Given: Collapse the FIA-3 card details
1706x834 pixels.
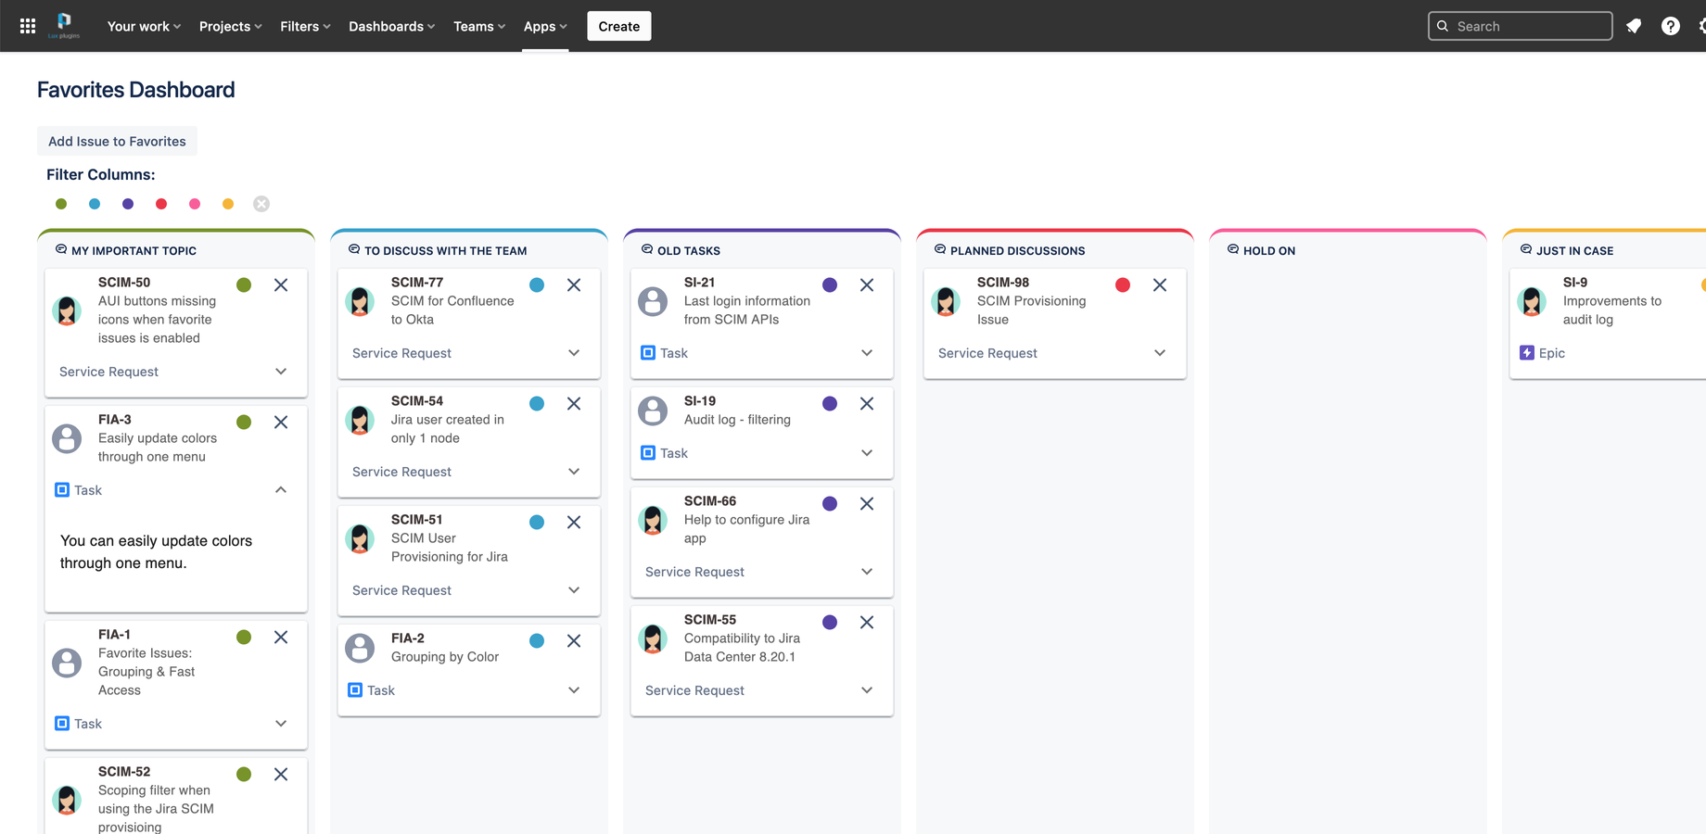Looking at the screenshot, I should point(281,490).
